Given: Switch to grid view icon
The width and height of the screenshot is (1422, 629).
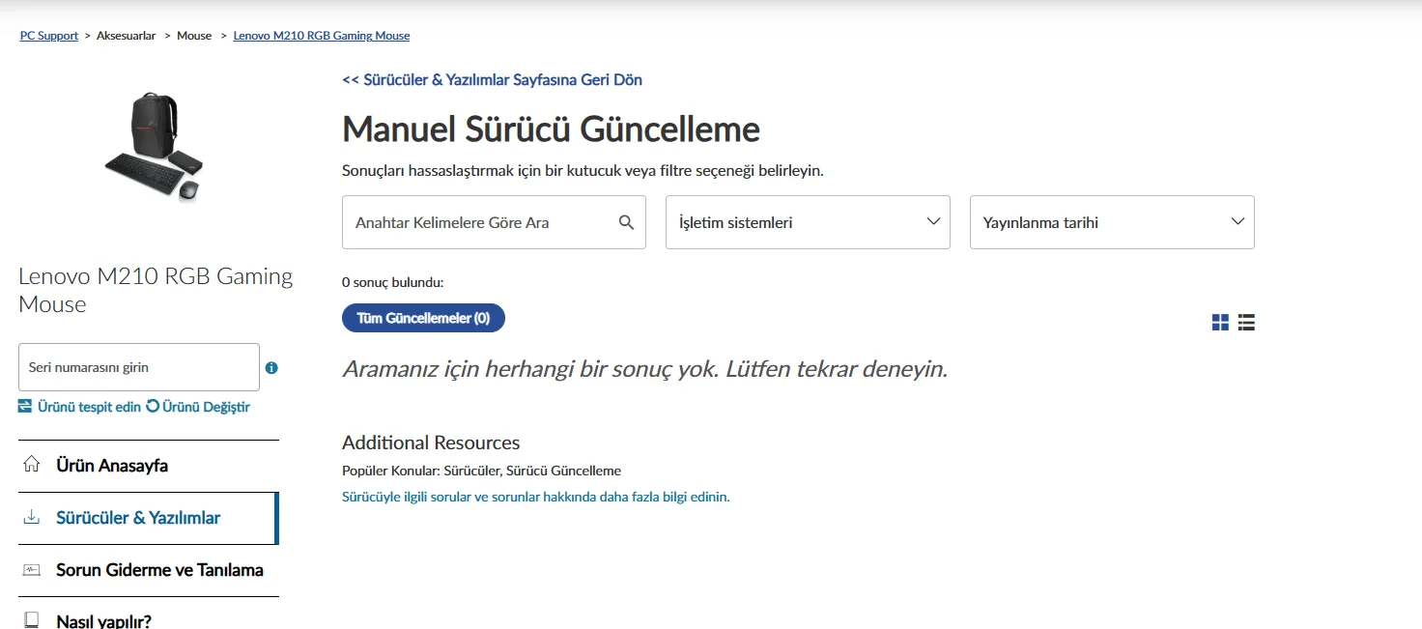Looking at the screenshot, I should pos(1220,323).
